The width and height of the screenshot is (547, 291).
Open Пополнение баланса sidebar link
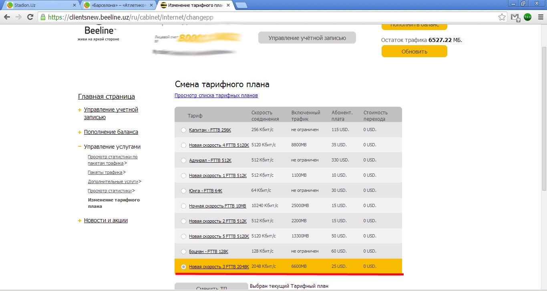111,132
